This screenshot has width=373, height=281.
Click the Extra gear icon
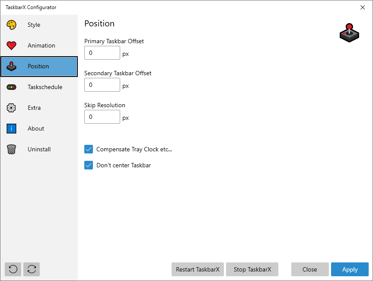[x=12, y=108]
